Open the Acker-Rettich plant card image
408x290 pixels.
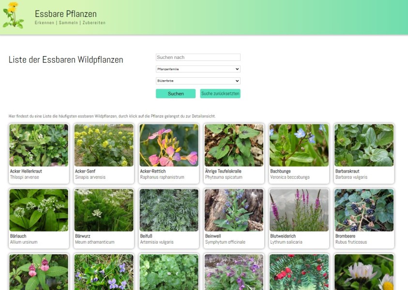pyautogui.click(x=169, y=145)
